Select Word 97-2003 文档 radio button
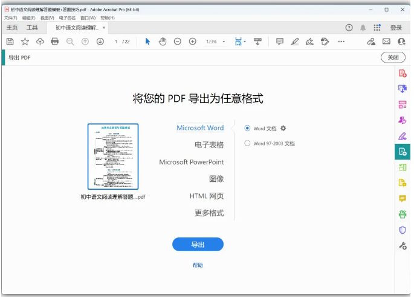 click(x=247, y=143)
